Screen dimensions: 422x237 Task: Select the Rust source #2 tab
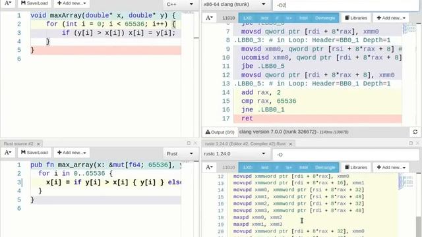tap(18, 144)
